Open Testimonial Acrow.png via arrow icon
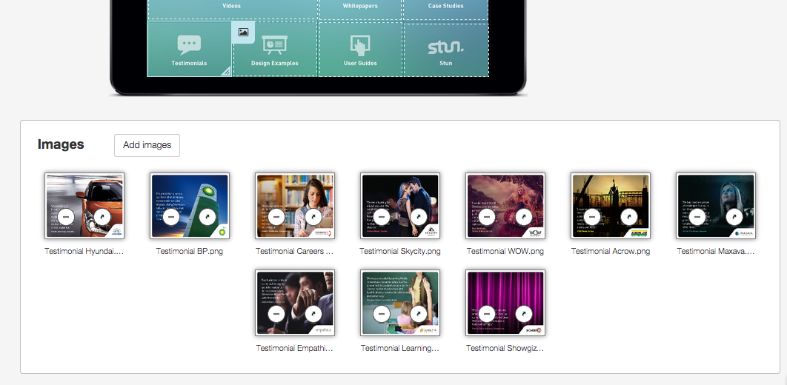The image size is (787, 385). click(629, 217)
